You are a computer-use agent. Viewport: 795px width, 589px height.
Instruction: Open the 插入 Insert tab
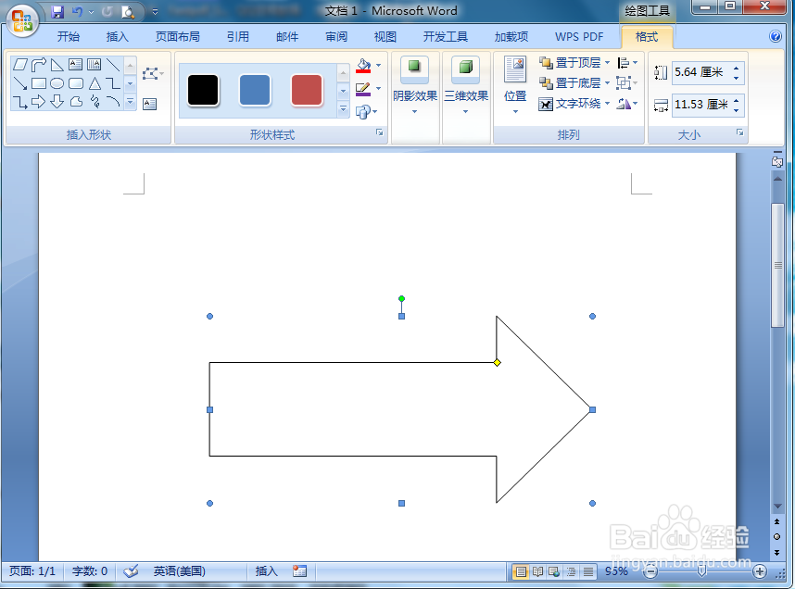click(117, 37)
